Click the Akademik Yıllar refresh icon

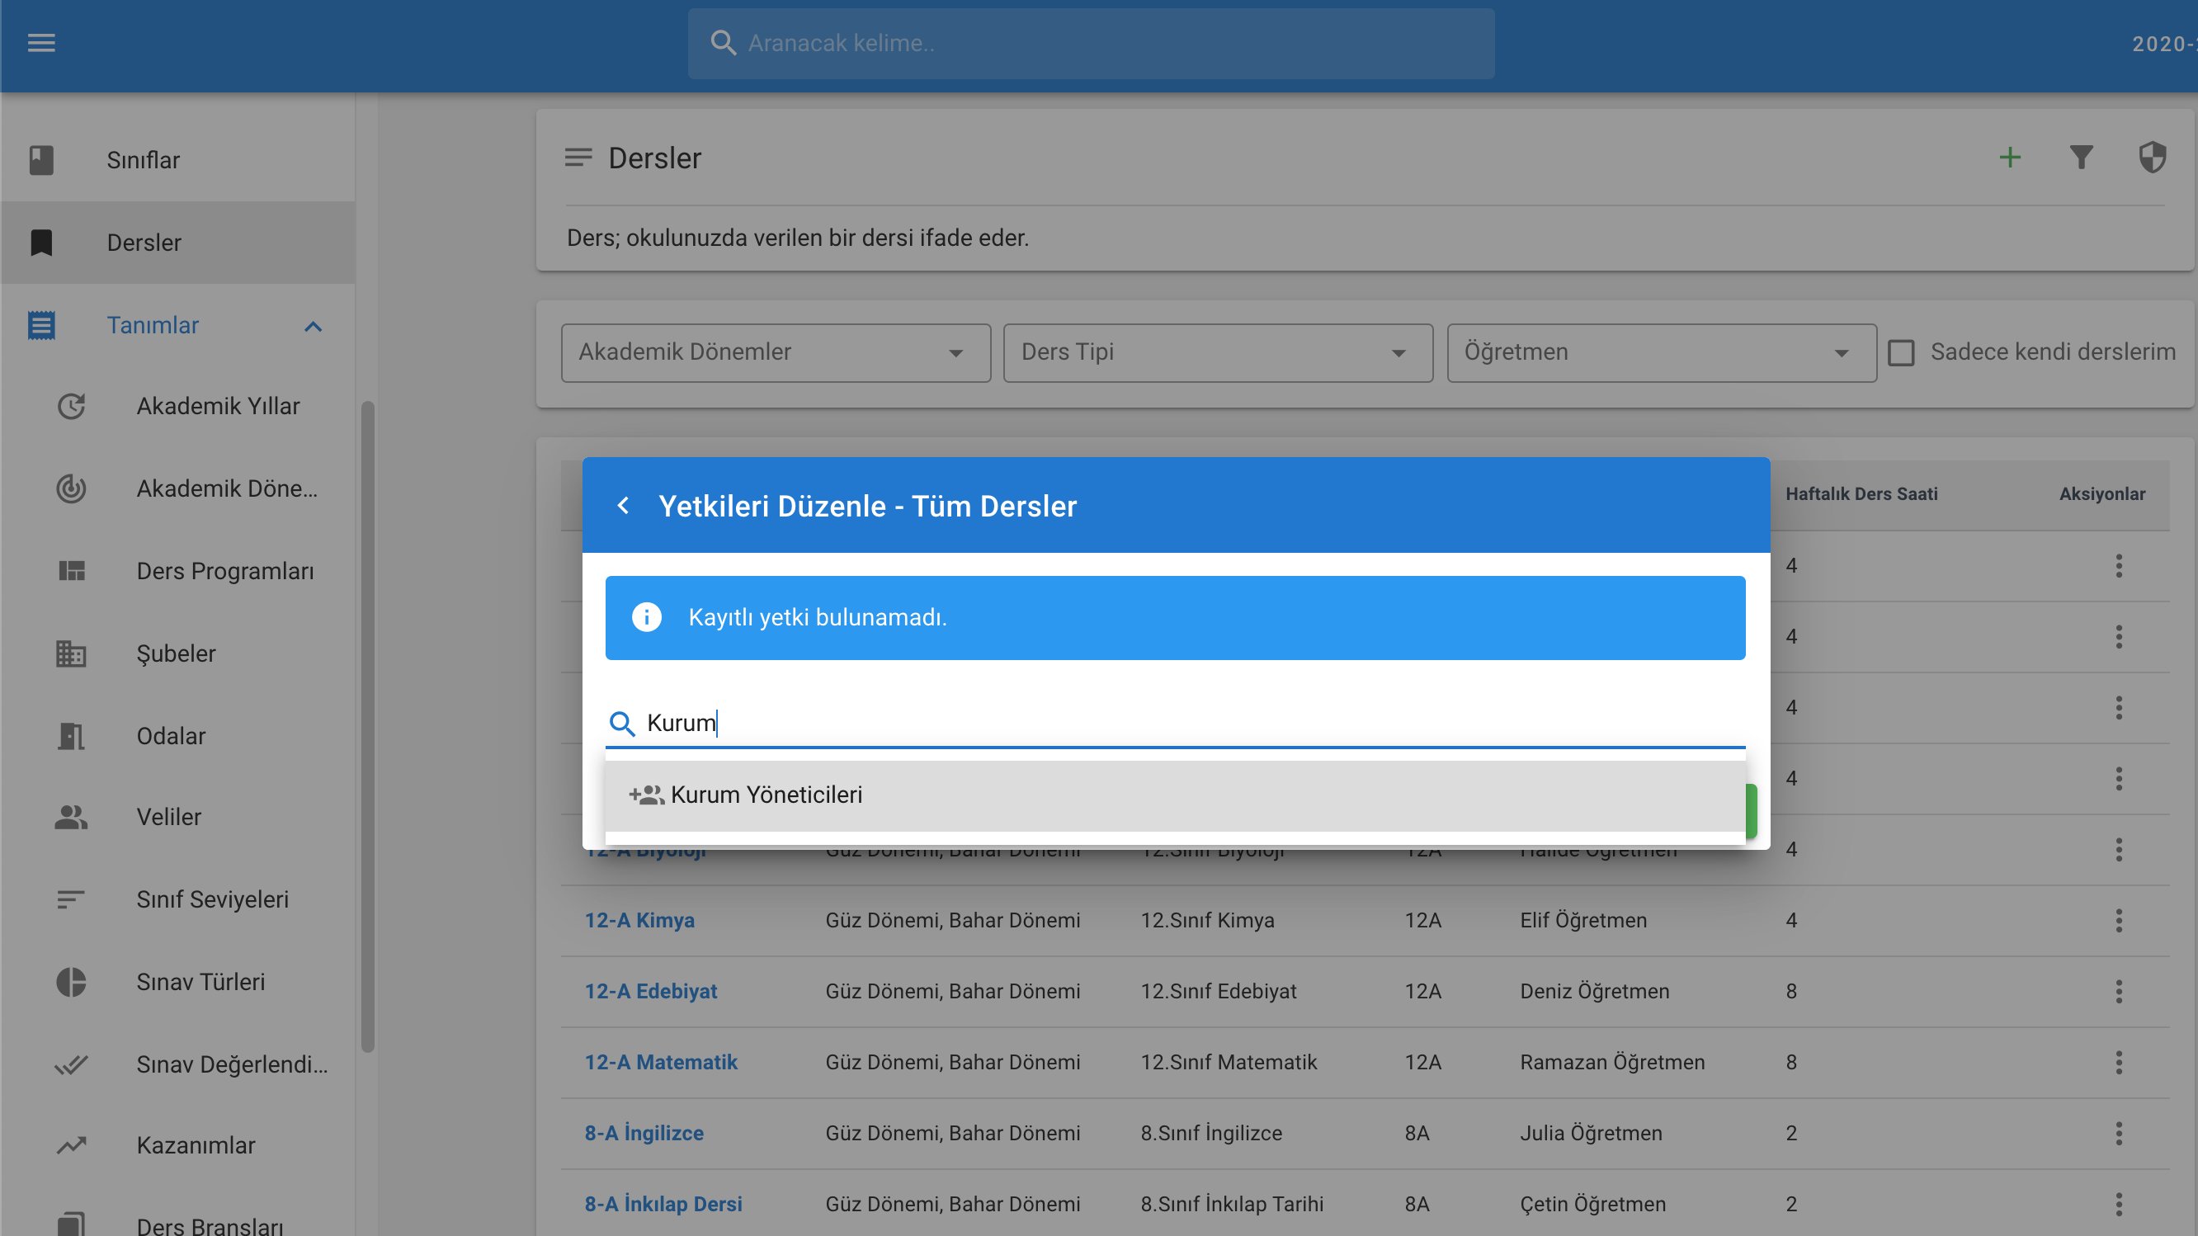(71, 406)
